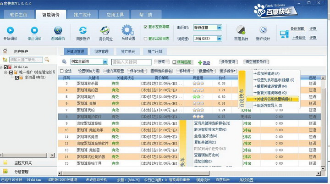330x184 pixels.
Task: Switch to the 软件主页 tab
Action: [19, 15]
